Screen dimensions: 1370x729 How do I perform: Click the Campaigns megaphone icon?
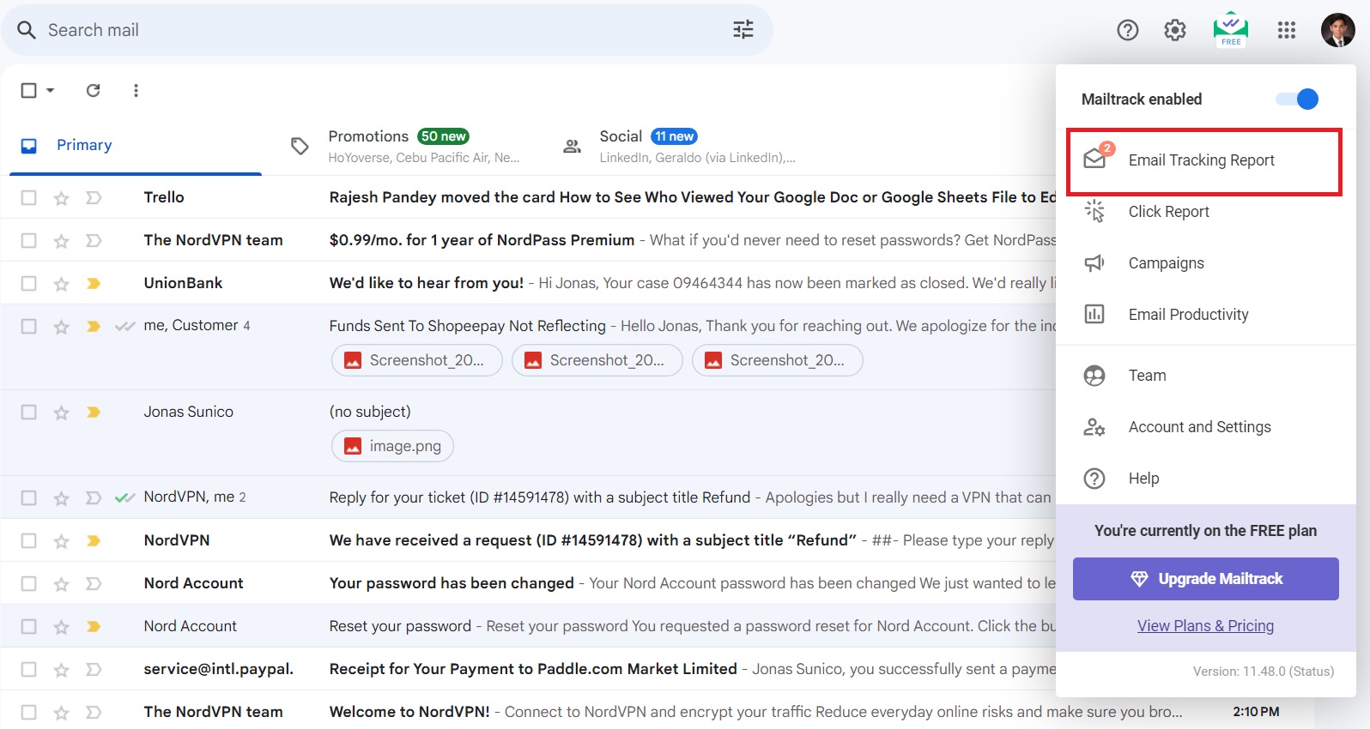1094,262
